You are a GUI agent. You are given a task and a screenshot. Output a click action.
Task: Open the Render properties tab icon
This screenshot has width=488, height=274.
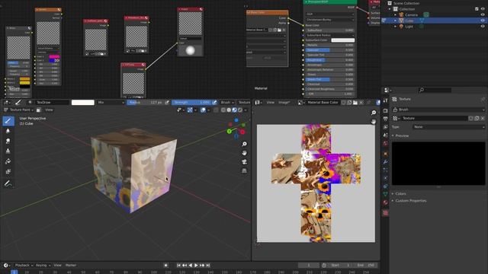pos(385,110)
